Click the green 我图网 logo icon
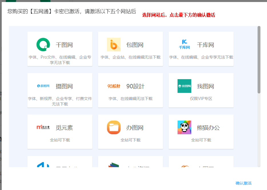Image resolution: width=267 pixels, height=190 pixels. click(184, 86)
